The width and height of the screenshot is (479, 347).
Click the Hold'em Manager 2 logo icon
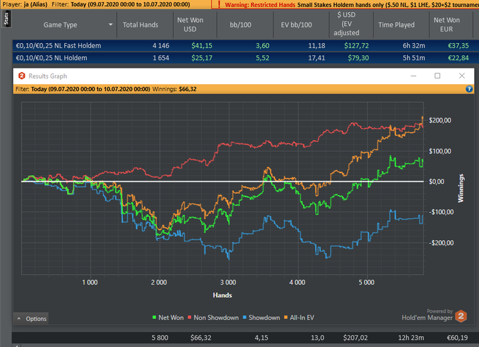tap(461, 316)
